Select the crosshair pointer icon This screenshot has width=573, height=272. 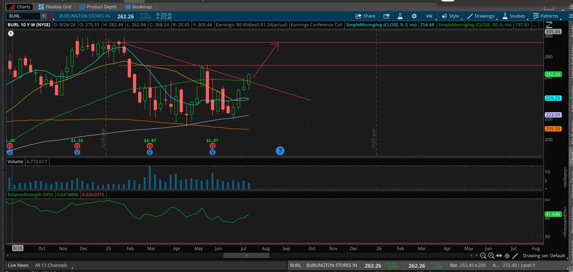pos(507,256)
